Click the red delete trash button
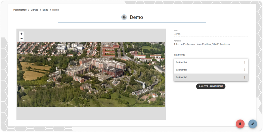This screenshot has width=263, height=132. pos(240,124)
